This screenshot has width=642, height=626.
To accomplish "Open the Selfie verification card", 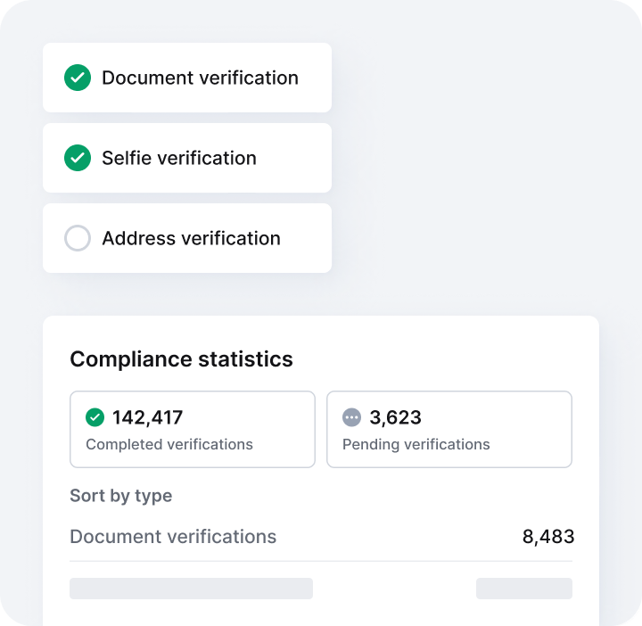I will tap(187, 158).
